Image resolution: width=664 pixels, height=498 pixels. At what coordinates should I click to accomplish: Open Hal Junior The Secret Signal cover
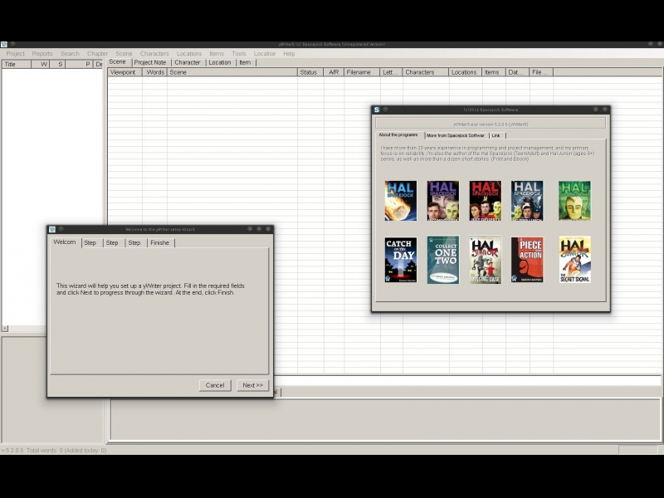(x=574, y=261)
